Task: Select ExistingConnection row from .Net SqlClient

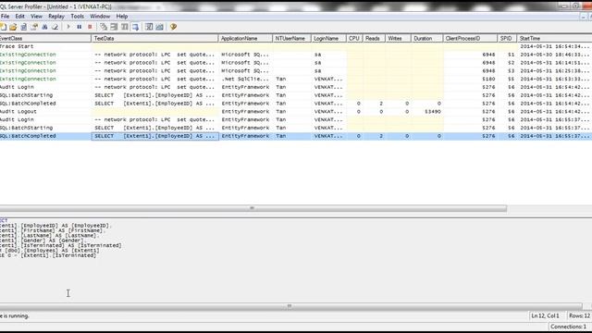Action: pos(296,79)
